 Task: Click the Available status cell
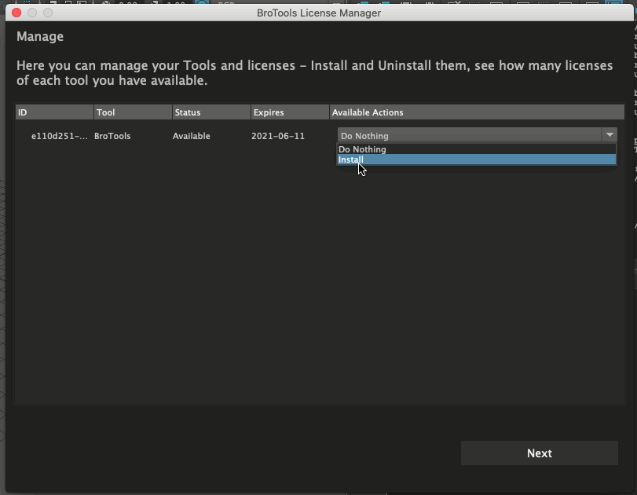pos(192,136)
